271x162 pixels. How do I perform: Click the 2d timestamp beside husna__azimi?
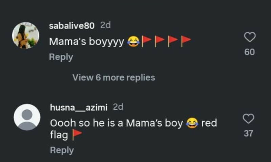pos(118,107)
